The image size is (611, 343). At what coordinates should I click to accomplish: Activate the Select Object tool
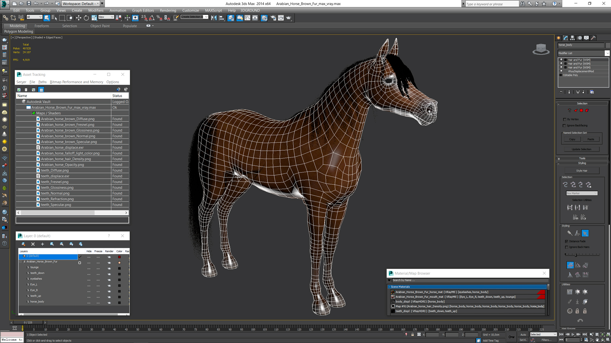(47, 18)
